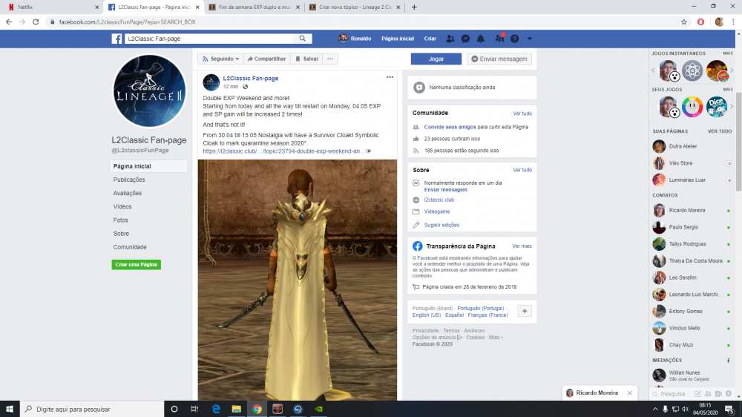This screenshot has height=417, width=742.
Task: Open the groups icon with red badge
Action: 499,39
